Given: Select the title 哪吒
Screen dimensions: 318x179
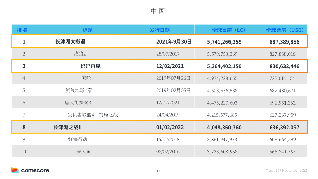Looking at the screenshot, I should [x=86, y=78].
